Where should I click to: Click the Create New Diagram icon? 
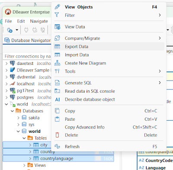click(57, 63)
